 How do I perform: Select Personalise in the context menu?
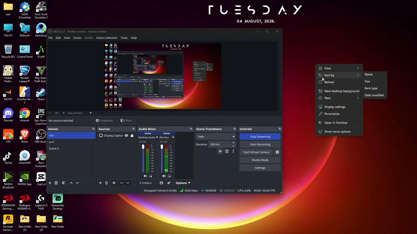coord(339,114)
